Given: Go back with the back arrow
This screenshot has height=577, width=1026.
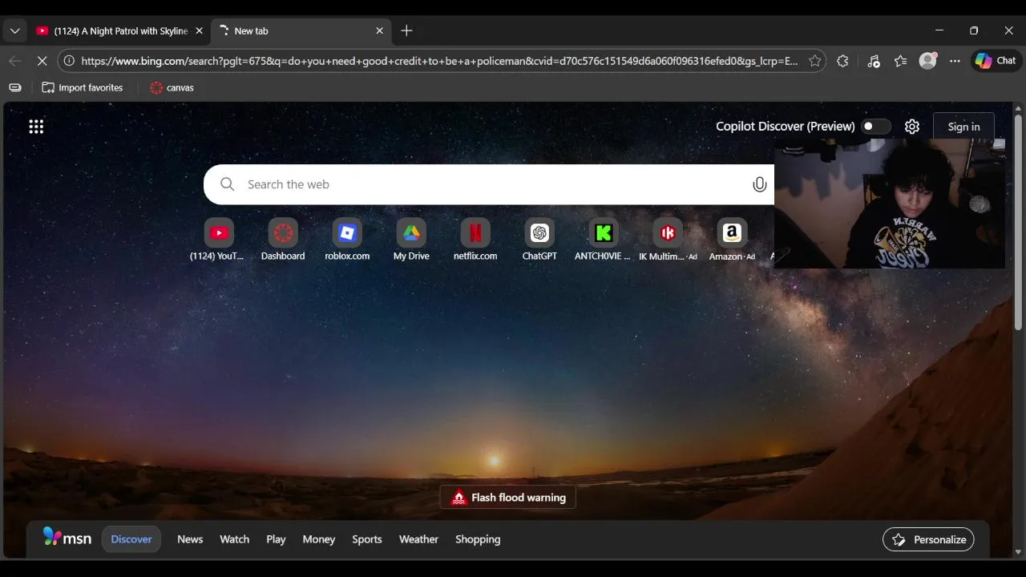Looking at the screenshot, I should (x=14, y=61).
